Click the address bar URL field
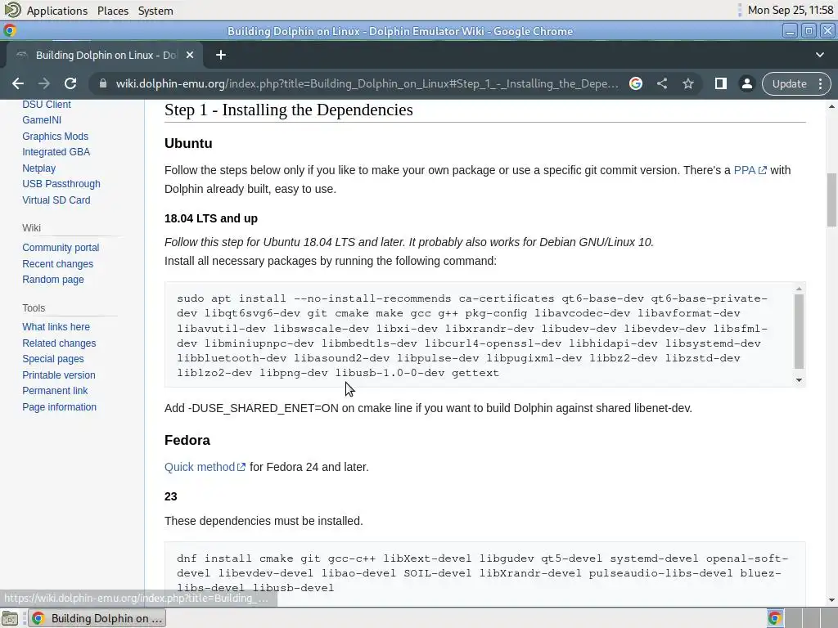The height and width of the screenshot is (628, 838). 367,84
